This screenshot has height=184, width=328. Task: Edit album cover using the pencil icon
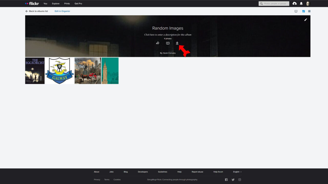coord(305,20)
